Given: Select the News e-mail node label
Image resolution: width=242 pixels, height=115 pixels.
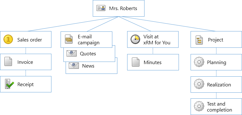Looking at the screenshot, I should point(88,66).
